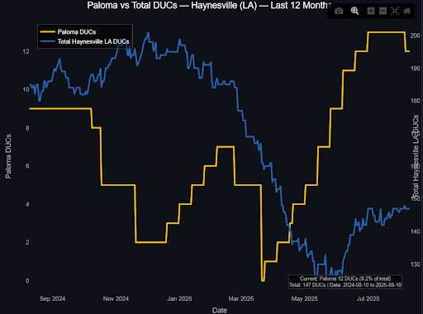Click right axis tick label 140

pyautogui.click(x=415, y=231)
